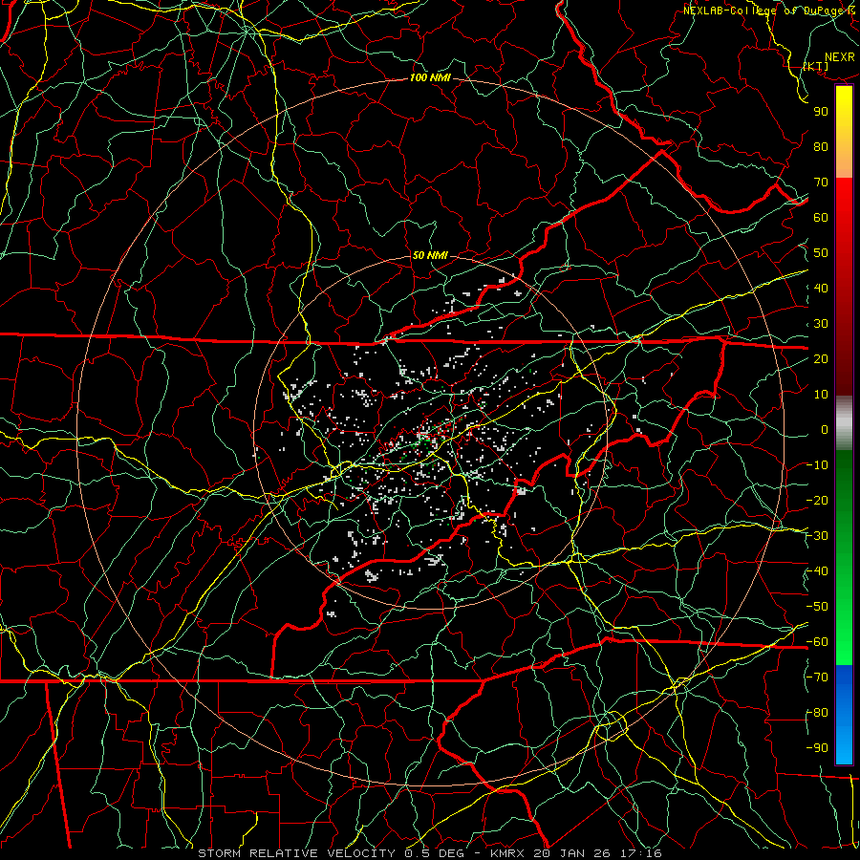Click the "50 NMI" range ring label
This screenshot has width=860, height=860.
[x=429, y=255]
